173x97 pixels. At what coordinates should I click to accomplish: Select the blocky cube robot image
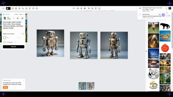tap(51, 43)
